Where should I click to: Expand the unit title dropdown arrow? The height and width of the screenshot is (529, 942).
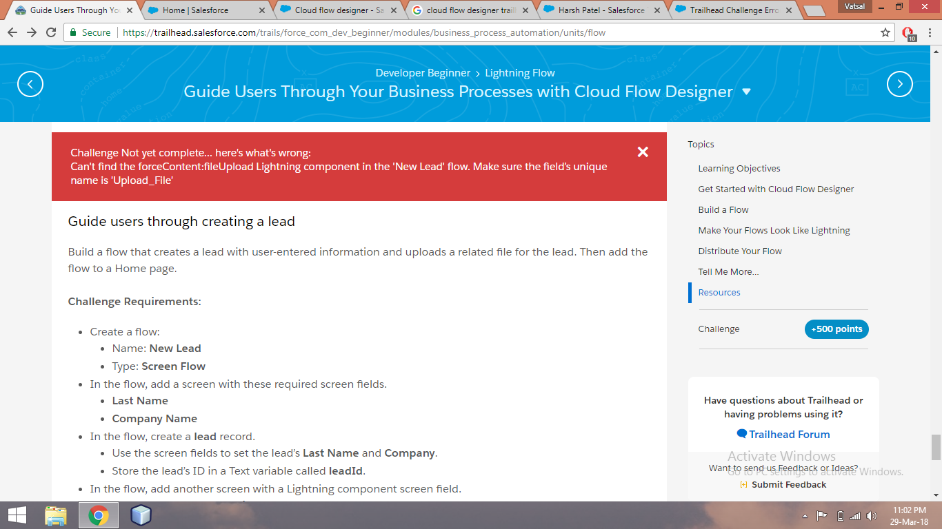746,92
